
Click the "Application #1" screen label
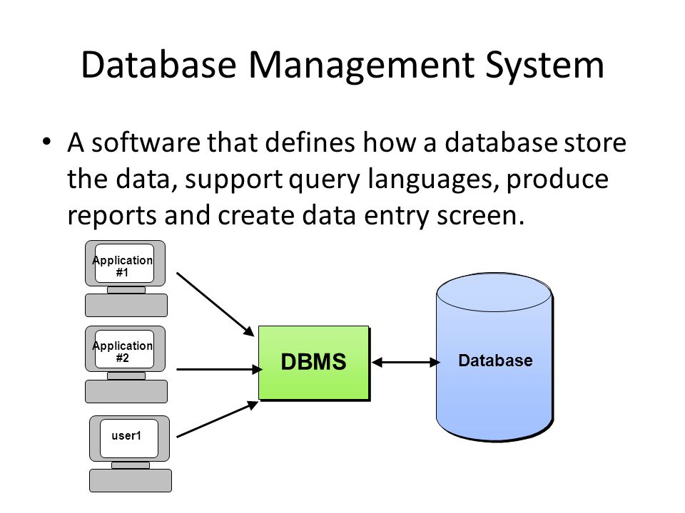pyautogui.click(x=123, y=266)
